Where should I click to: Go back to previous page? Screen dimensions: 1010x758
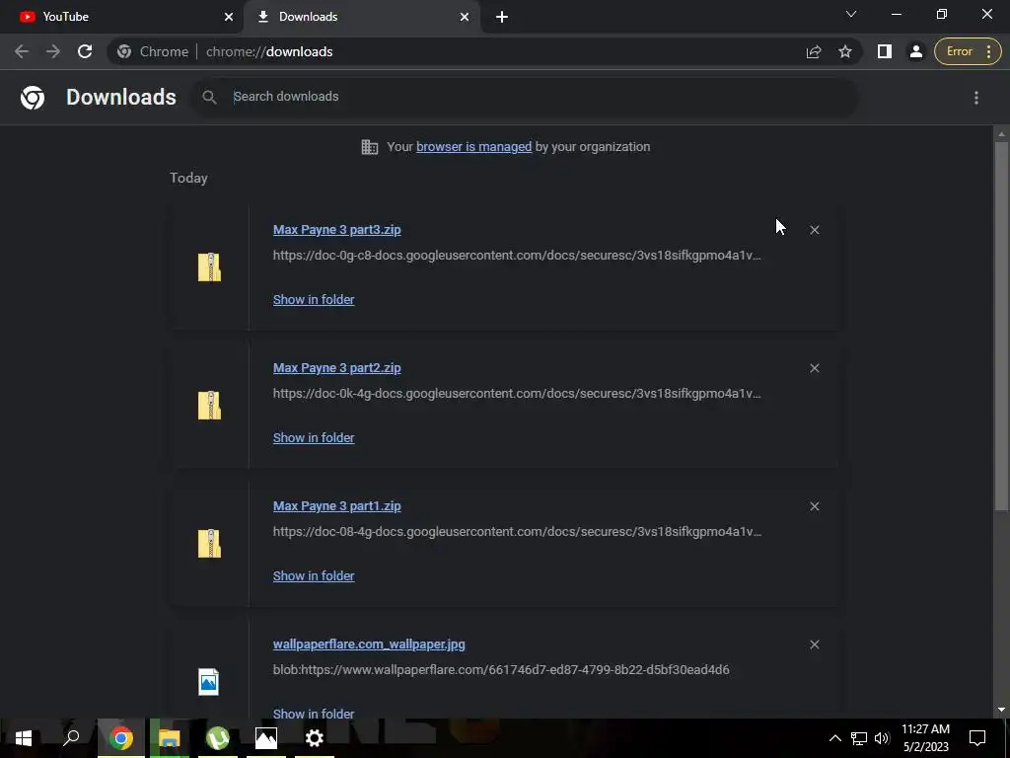tap(22, 51)
